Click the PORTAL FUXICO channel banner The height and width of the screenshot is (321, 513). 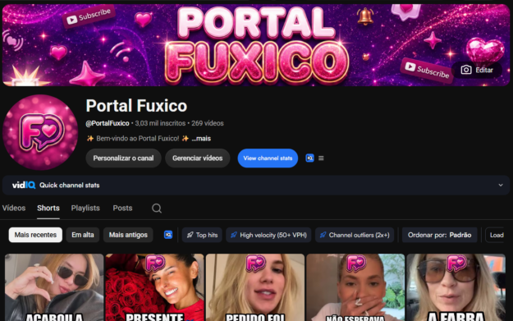pos(256,45)
